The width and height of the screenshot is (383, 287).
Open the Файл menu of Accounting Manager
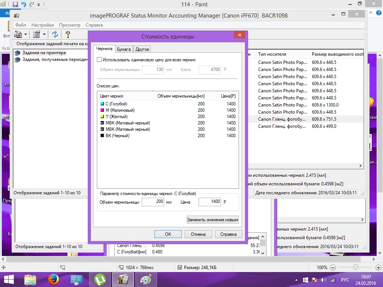click(x=21, y=25)
